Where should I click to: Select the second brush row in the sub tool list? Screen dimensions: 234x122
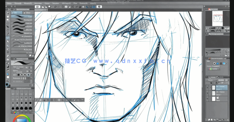(22, 20)
